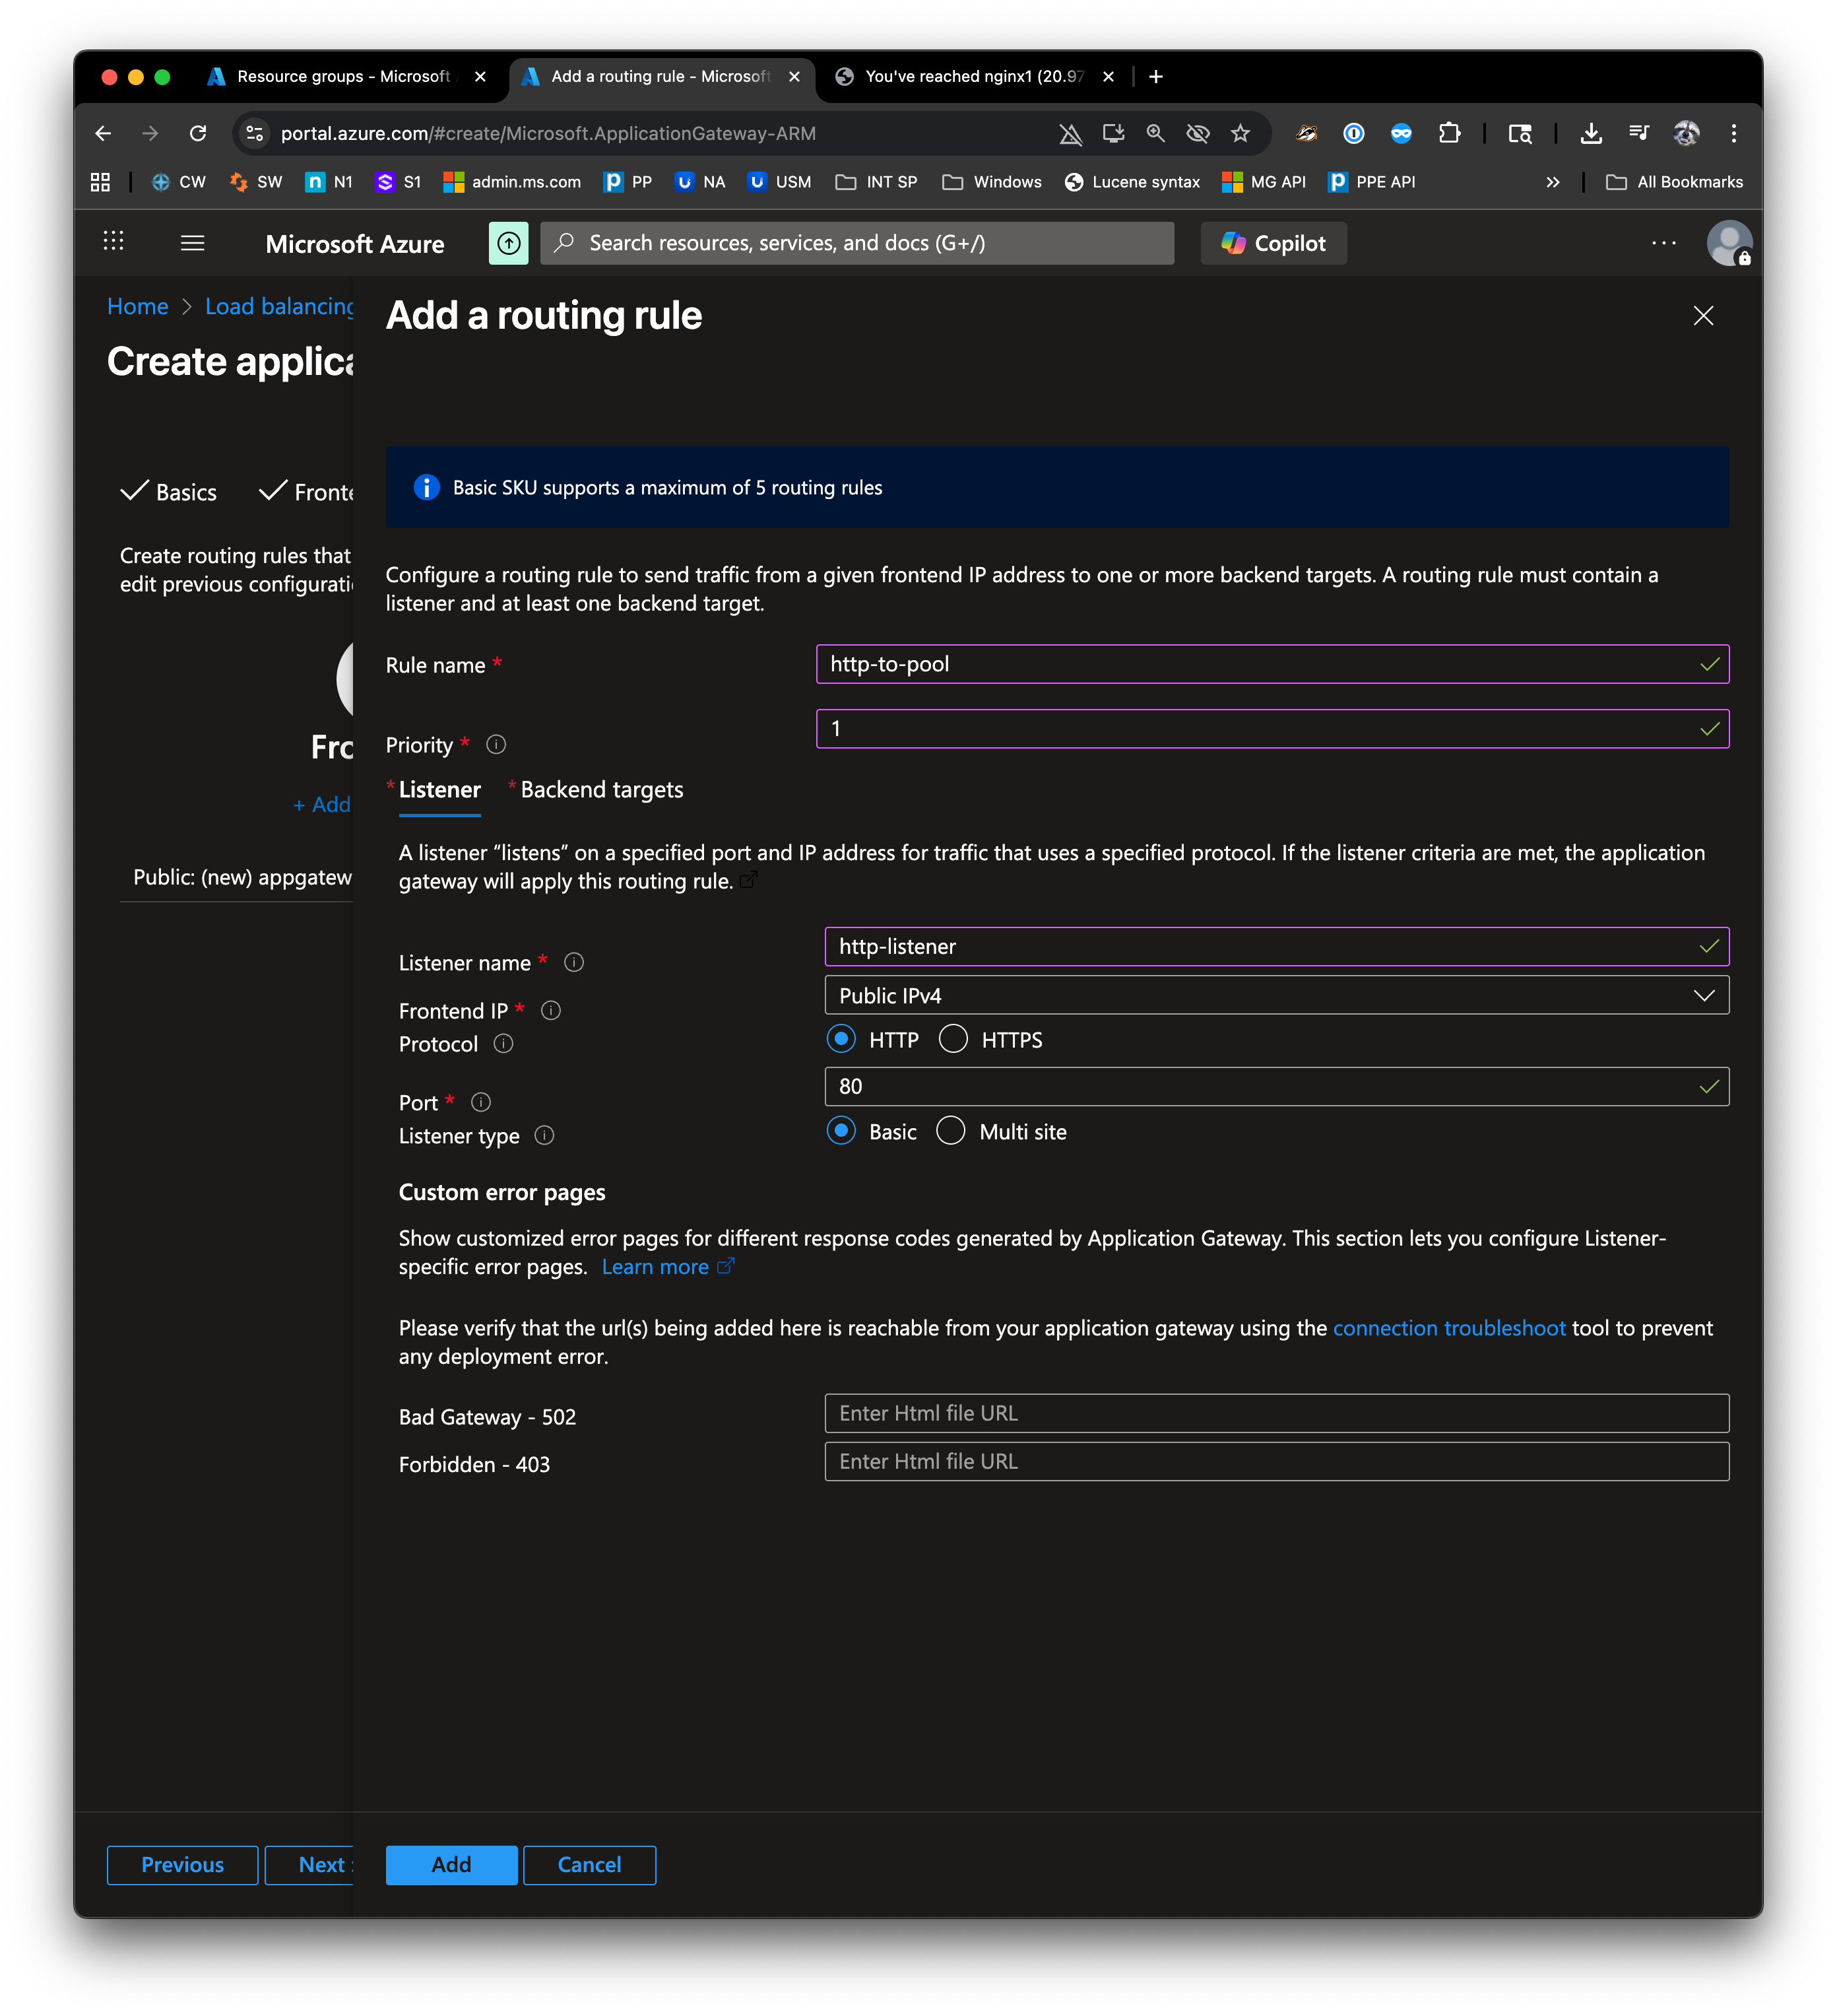Screen dimensions: 1837x2016
Task: Open the browser downloads icon
Action: pyautogui.click(x=1590, y=133)
